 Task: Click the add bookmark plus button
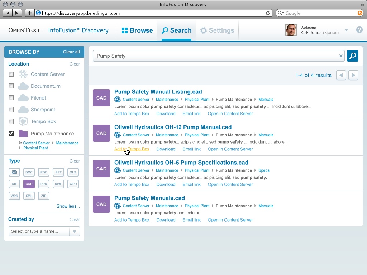click(29, 13)
